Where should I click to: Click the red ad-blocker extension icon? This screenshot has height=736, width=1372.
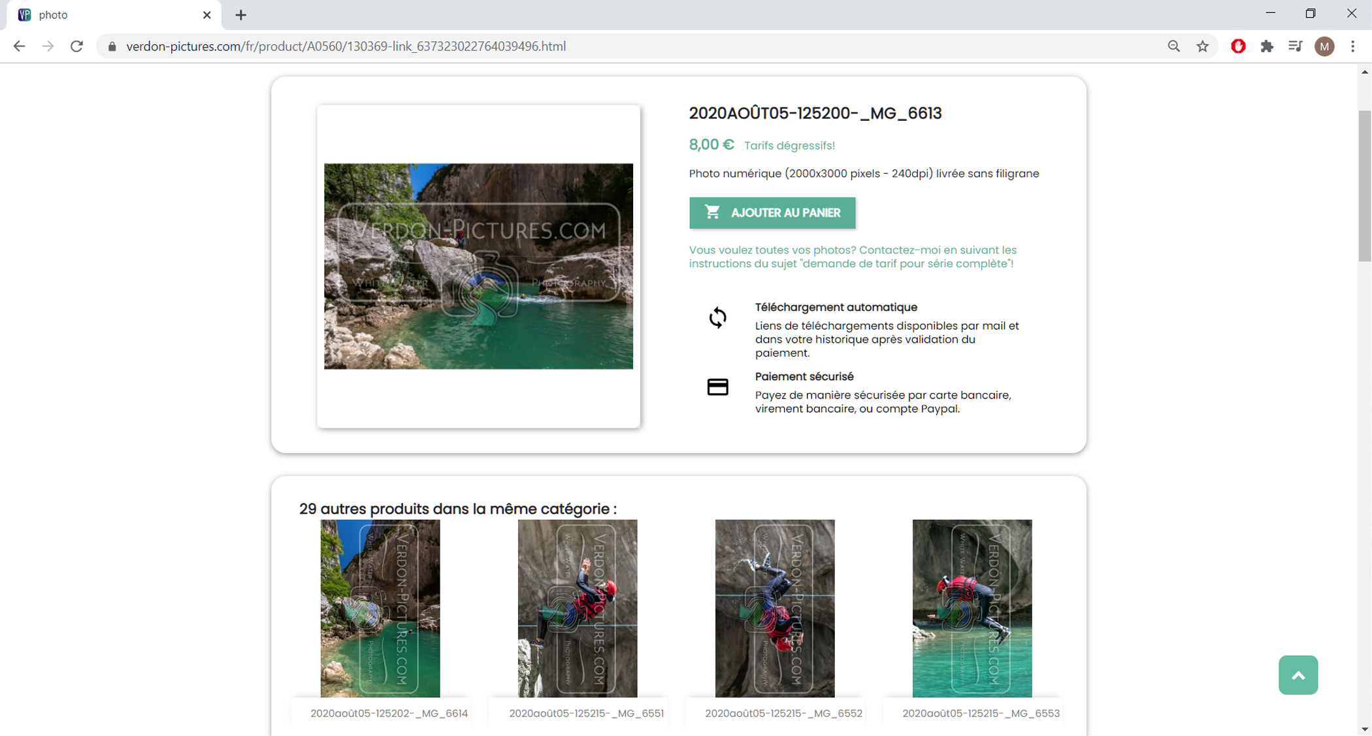(1238, 46)
